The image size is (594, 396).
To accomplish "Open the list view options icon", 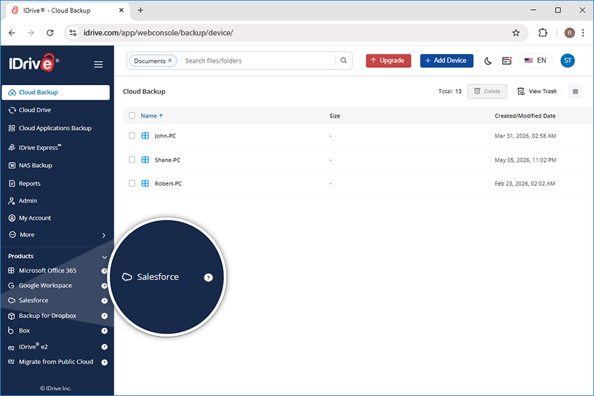I will click(576, 91).
